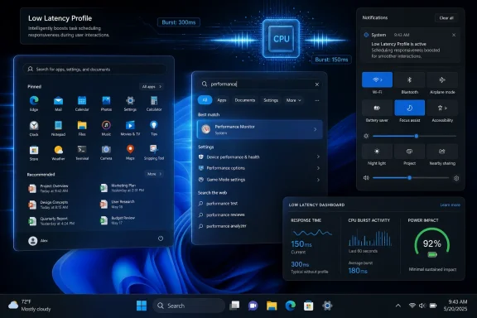Expand Game Mode settings chevron
The height and width of the screenshot is (318, 477).
click(x=318, y=180)
